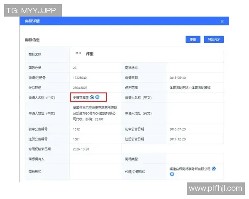Click the 申请人名称（中文） label
Image resolution: width=249 pixels, height=199 pixels.
(42, 97)
